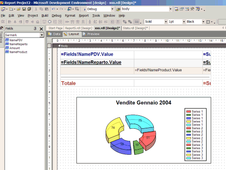Select the red Totale cell

pyautogui.click(x=97, y=83)
